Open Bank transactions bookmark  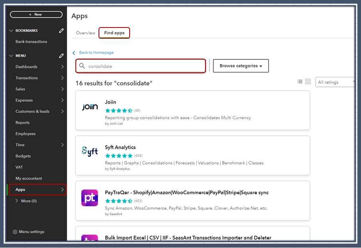31,41
